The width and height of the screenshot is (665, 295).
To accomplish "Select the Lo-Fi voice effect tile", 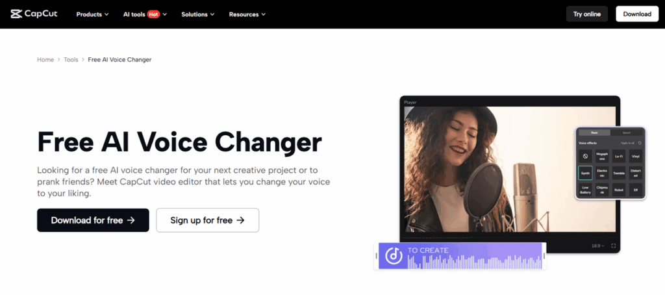I will tap(619, 156).
